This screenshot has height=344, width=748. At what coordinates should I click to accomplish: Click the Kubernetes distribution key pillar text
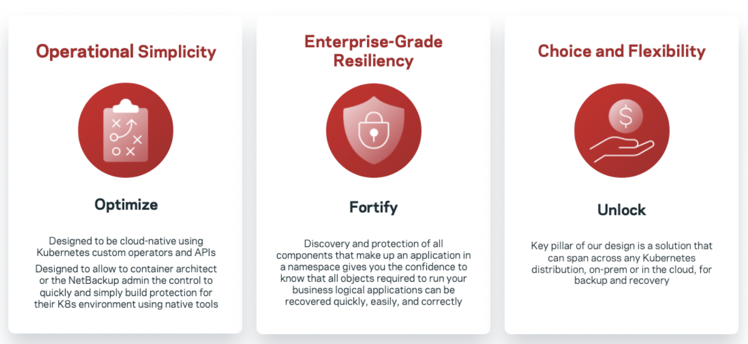[x=622, y=263]
